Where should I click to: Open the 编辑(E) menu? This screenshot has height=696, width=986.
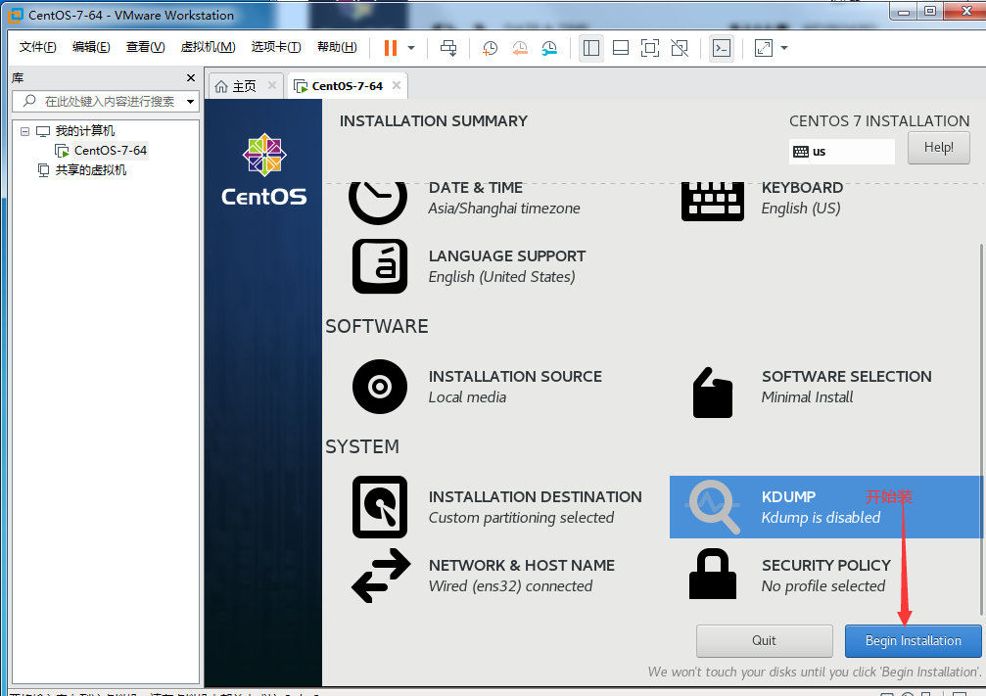coord(90,47)
